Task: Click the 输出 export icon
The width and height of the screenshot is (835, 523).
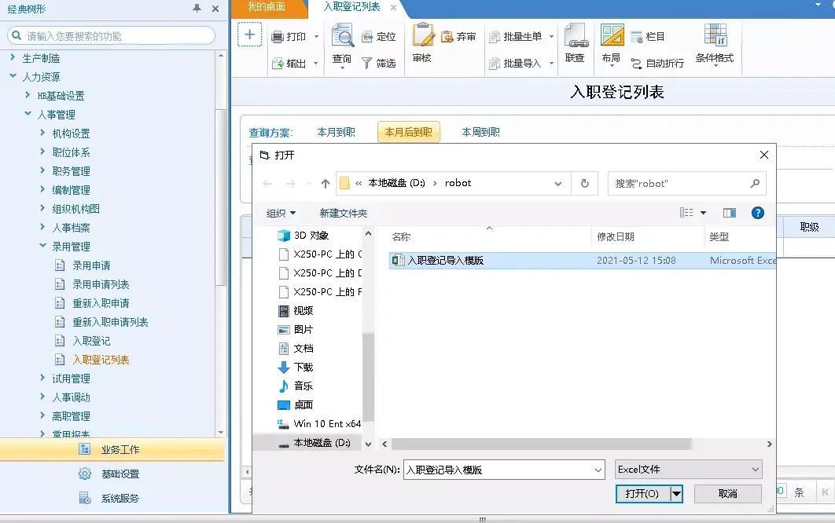Action: click(x=278, y=64)
